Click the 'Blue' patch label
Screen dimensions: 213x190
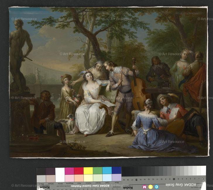pyautogui.click(x=116, y=182)
